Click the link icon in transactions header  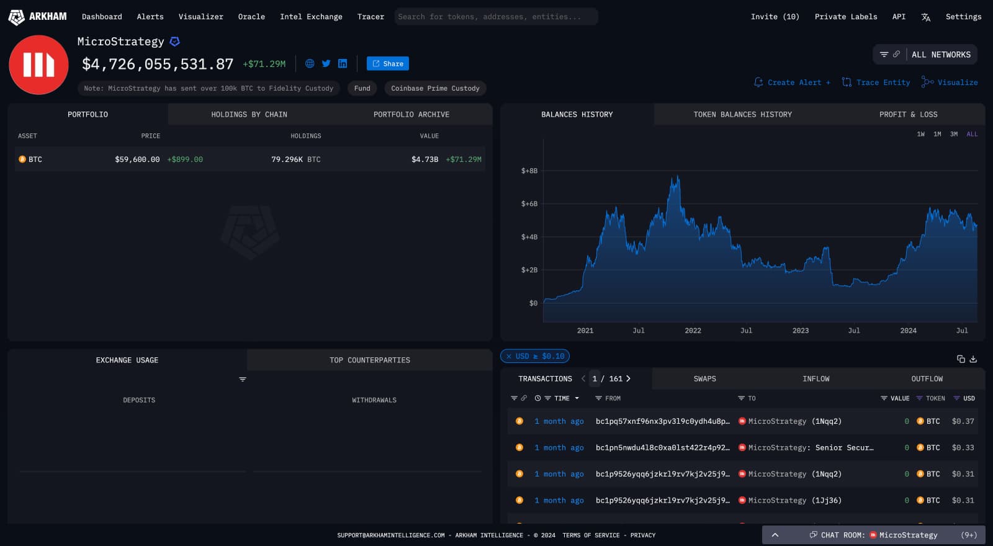[524, 398]
